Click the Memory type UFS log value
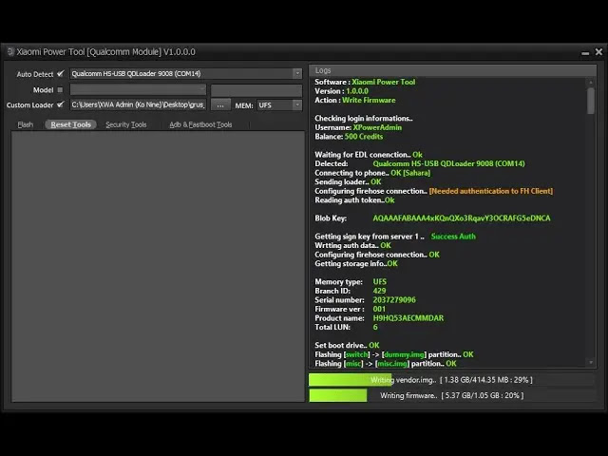 (x=380, y=282)
